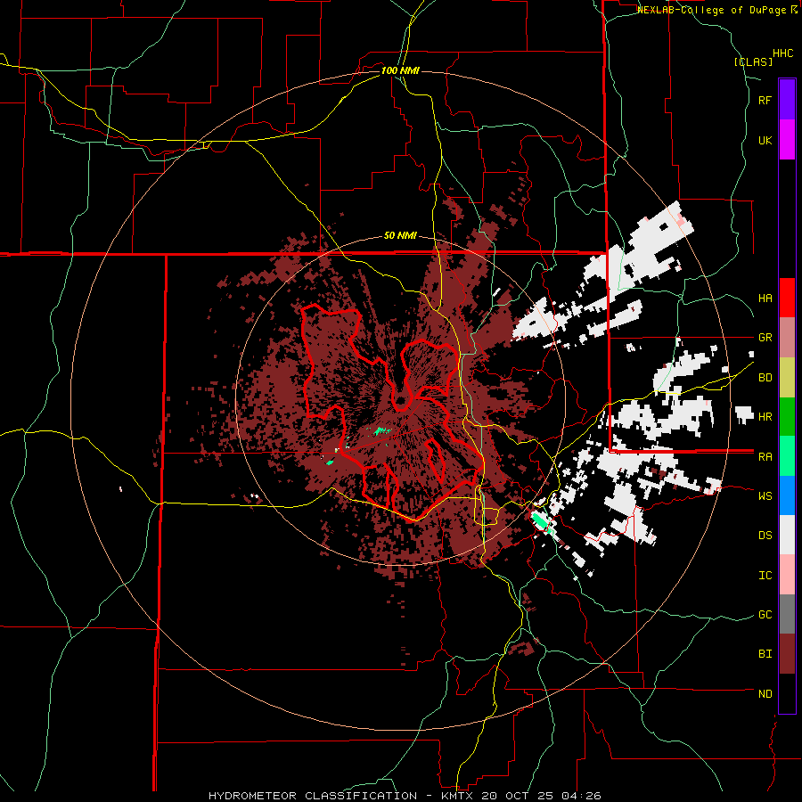Click the UK legend label
The width and height of the screenshot is (802, 802).
pyautogui.click(x=765, y=141)
